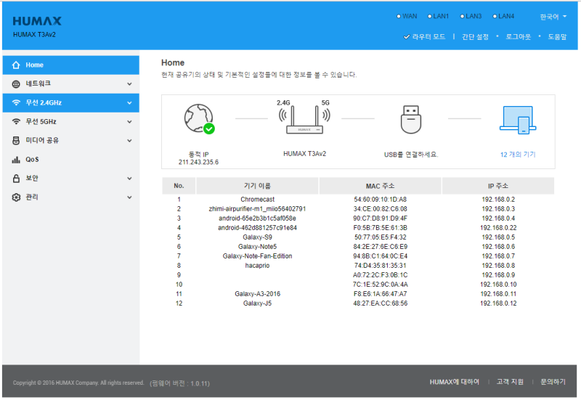
Task: Expand the 무선 5GHz menu chevron
Action: click(x=129, y=122)
